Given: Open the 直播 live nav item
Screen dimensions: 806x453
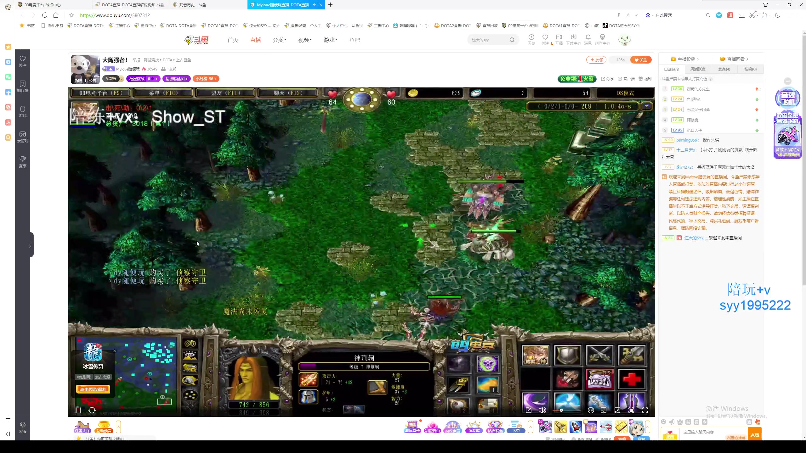Looking at the screenshot, I should [255, 40].
